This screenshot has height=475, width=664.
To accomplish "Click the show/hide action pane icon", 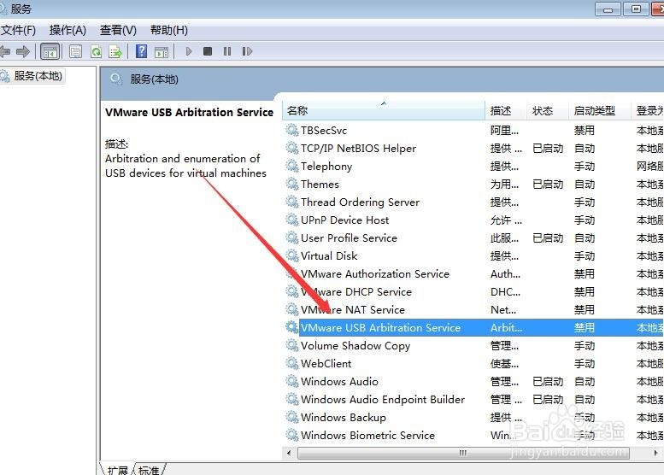I will point(162,52).
